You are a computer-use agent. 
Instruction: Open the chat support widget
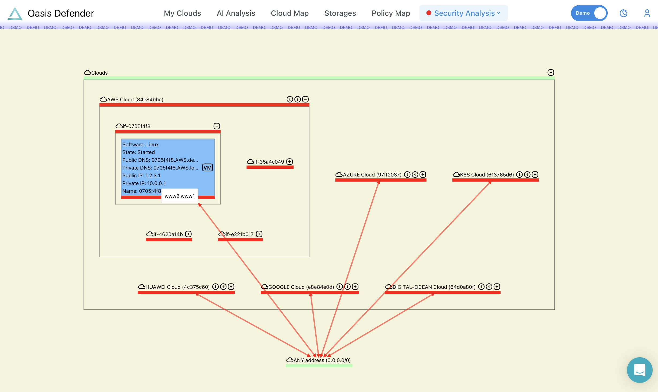pos(640,370)
